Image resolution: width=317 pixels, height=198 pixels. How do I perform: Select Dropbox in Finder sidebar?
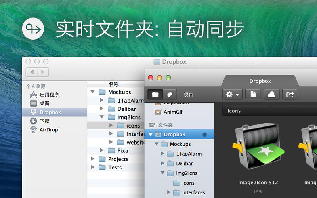pyautogui.click(x=54, y=112)
